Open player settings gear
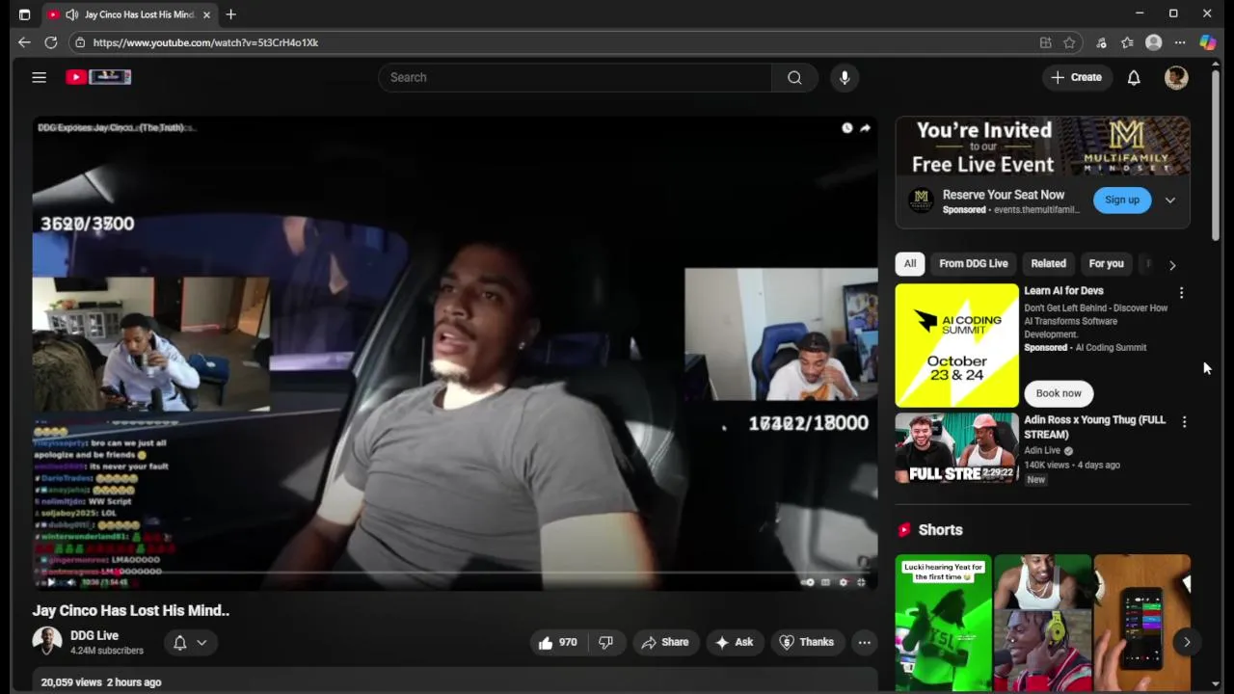The image size is (1234, 694). 844,582
